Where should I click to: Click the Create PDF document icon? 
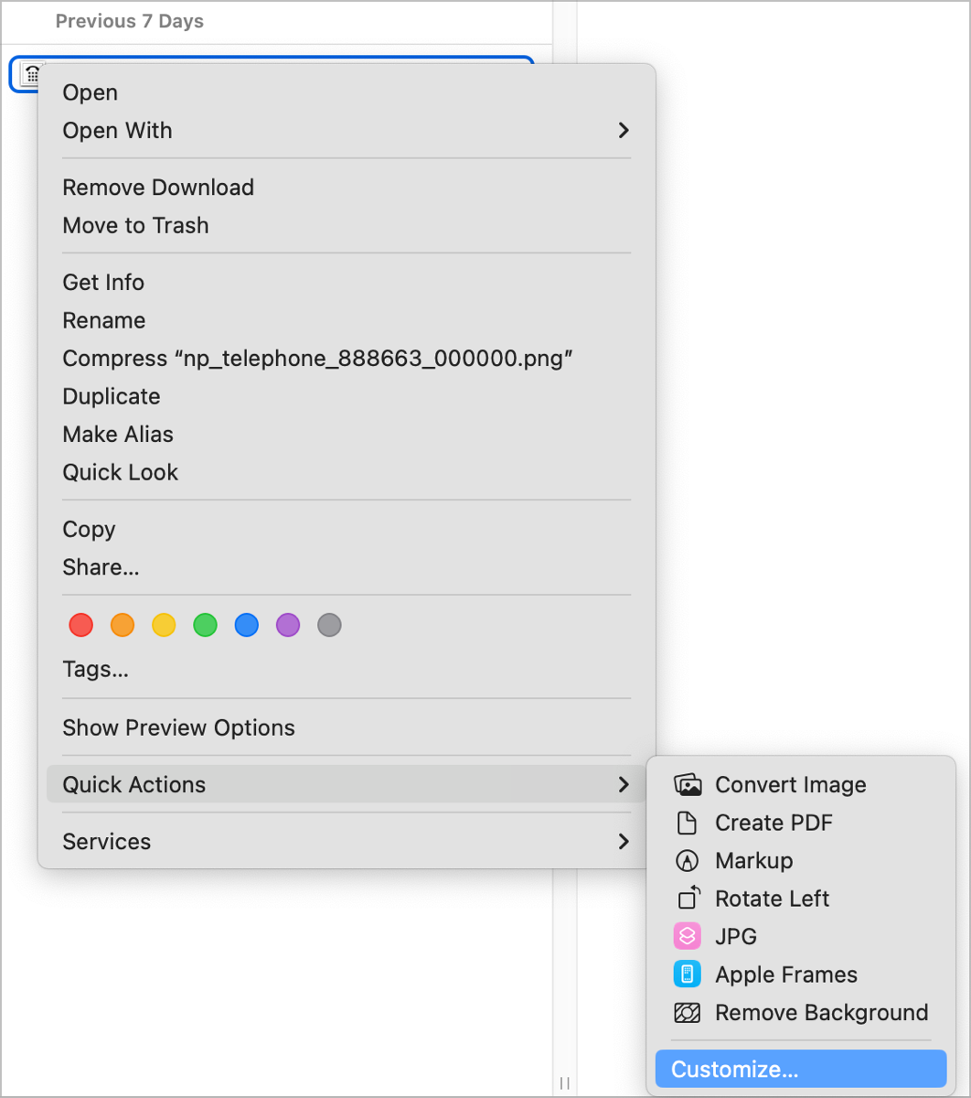pos(687,823)
